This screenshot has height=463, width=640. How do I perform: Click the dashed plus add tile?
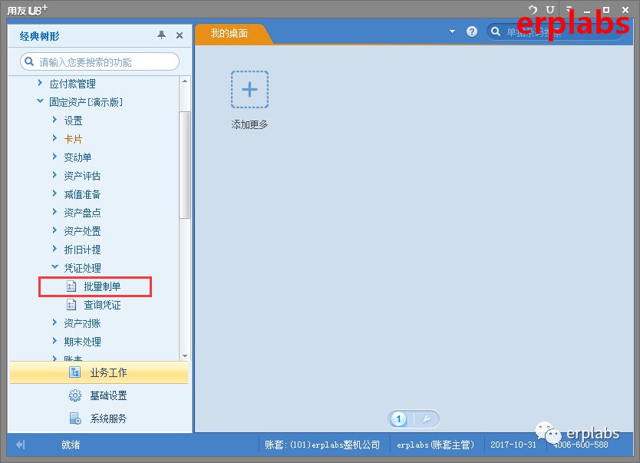tap(250, 89)
